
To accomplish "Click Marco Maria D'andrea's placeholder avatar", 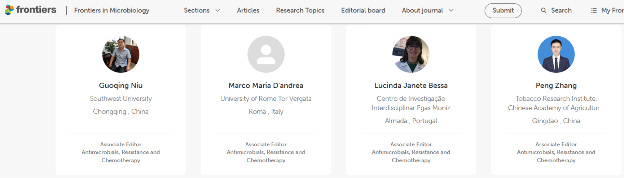I will 266,54.
